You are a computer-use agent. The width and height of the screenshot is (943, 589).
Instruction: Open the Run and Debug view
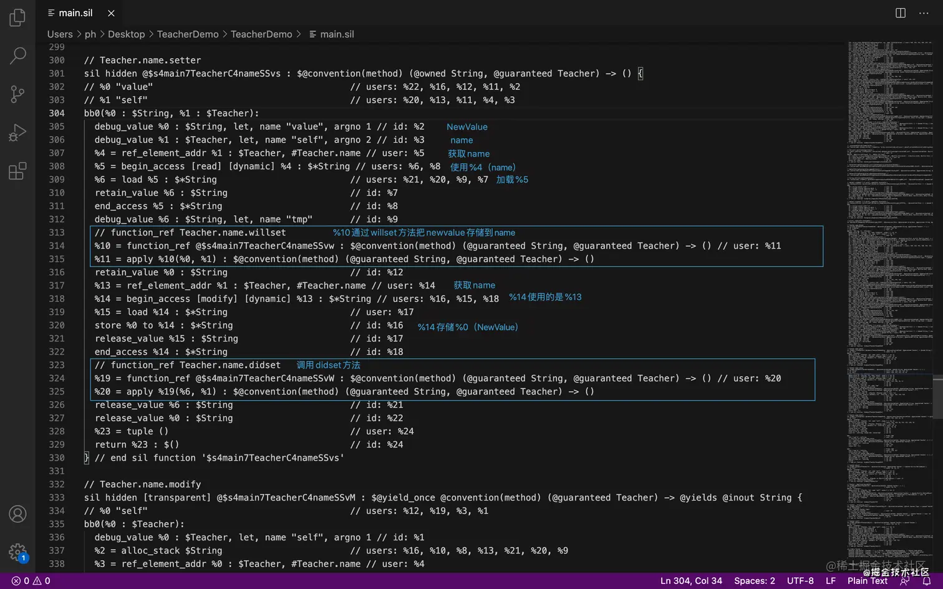point(17,133)
